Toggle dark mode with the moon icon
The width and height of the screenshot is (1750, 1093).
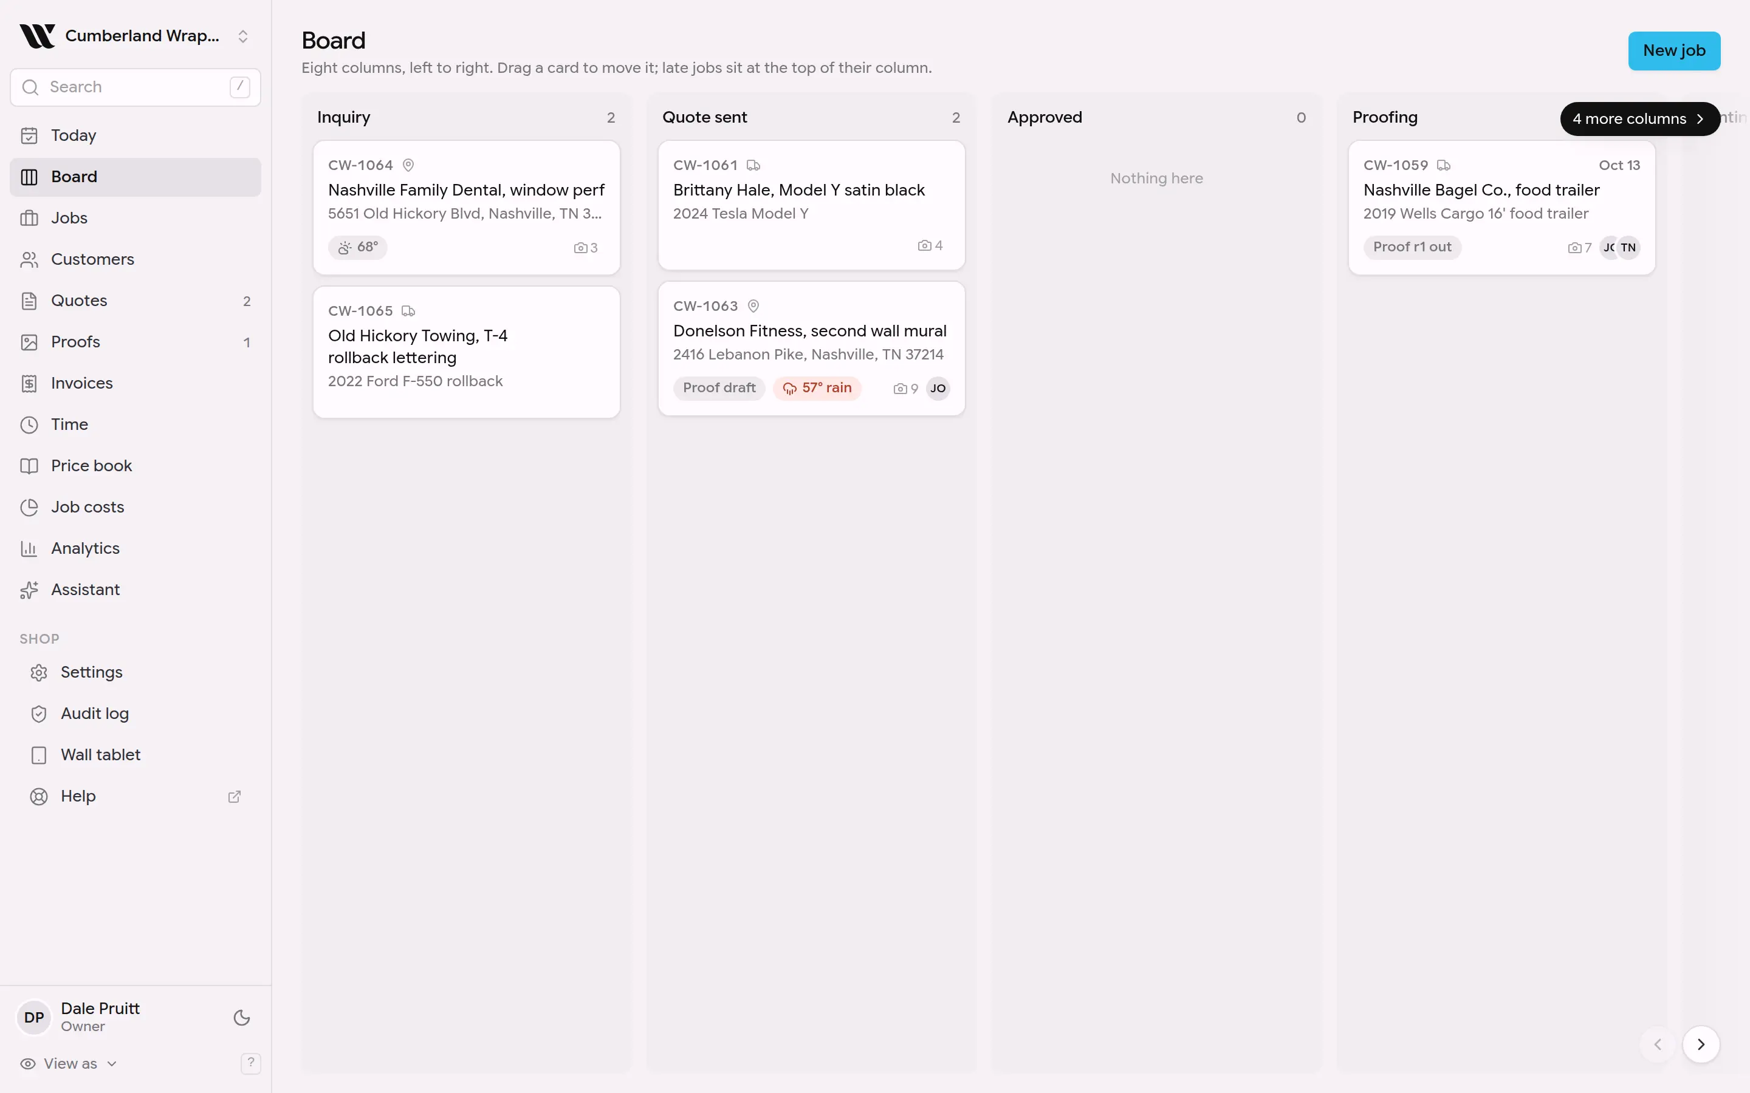[x=241, y=1017]
